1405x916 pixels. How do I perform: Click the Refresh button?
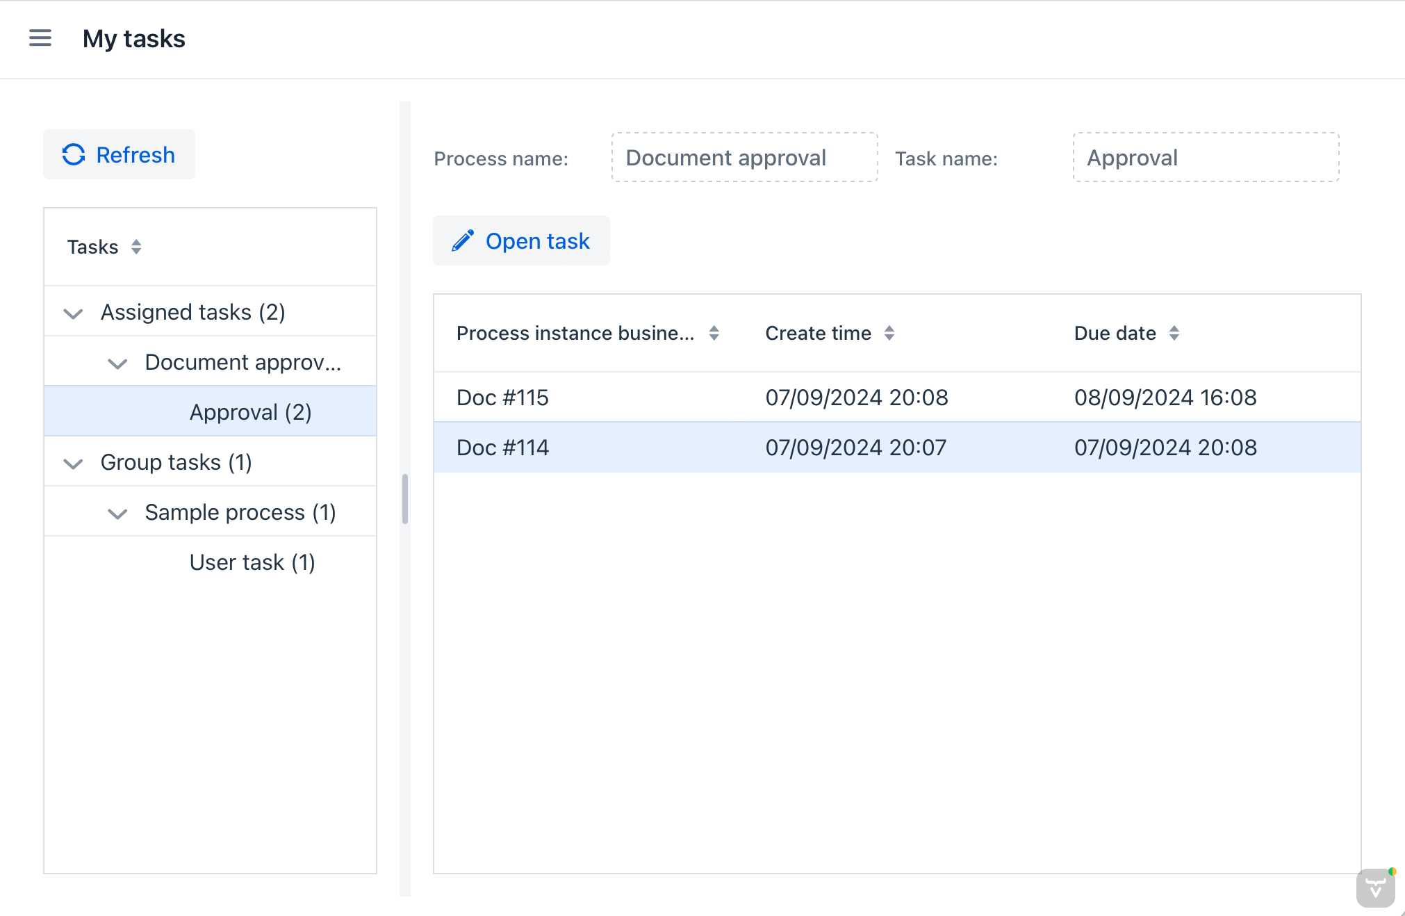[119, 154]
